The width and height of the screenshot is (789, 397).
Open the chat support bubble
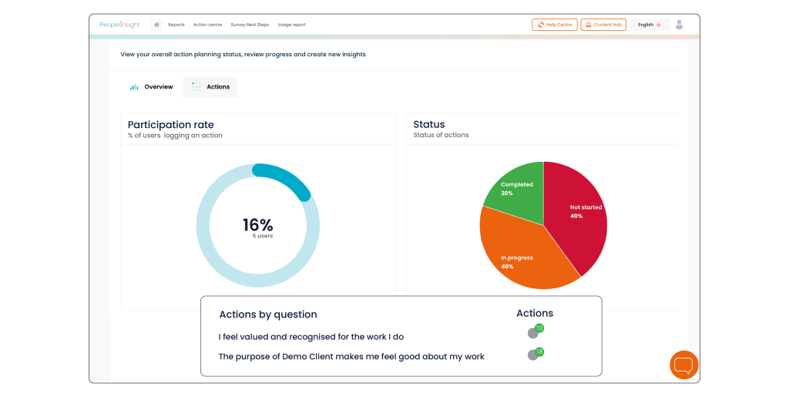684,365
